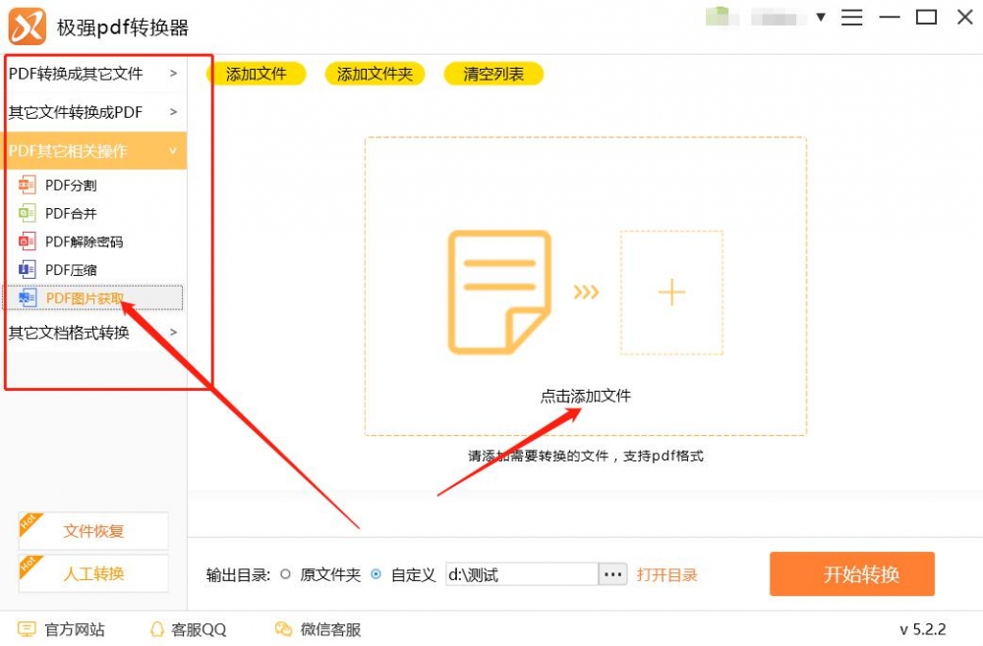Click the output directory path input field
Viewport: 983px width, 646px height.
coord(521,574)
